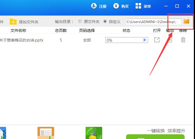Click the open file icon in the 打开 column

[x=157, y=40]
